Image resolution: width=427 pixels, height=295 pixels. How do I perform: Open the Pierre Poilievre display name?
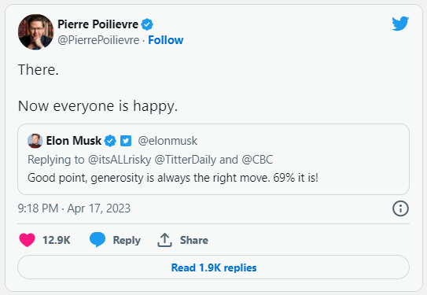click(x=98, y=24)
